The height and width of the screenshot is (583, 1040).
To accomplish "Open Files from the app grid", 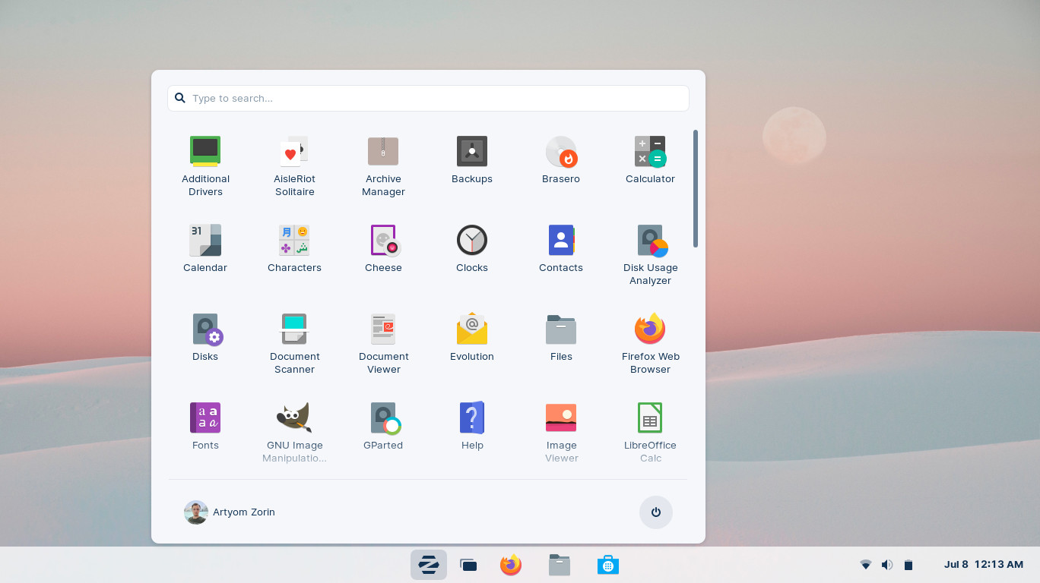I will [561, 337].
